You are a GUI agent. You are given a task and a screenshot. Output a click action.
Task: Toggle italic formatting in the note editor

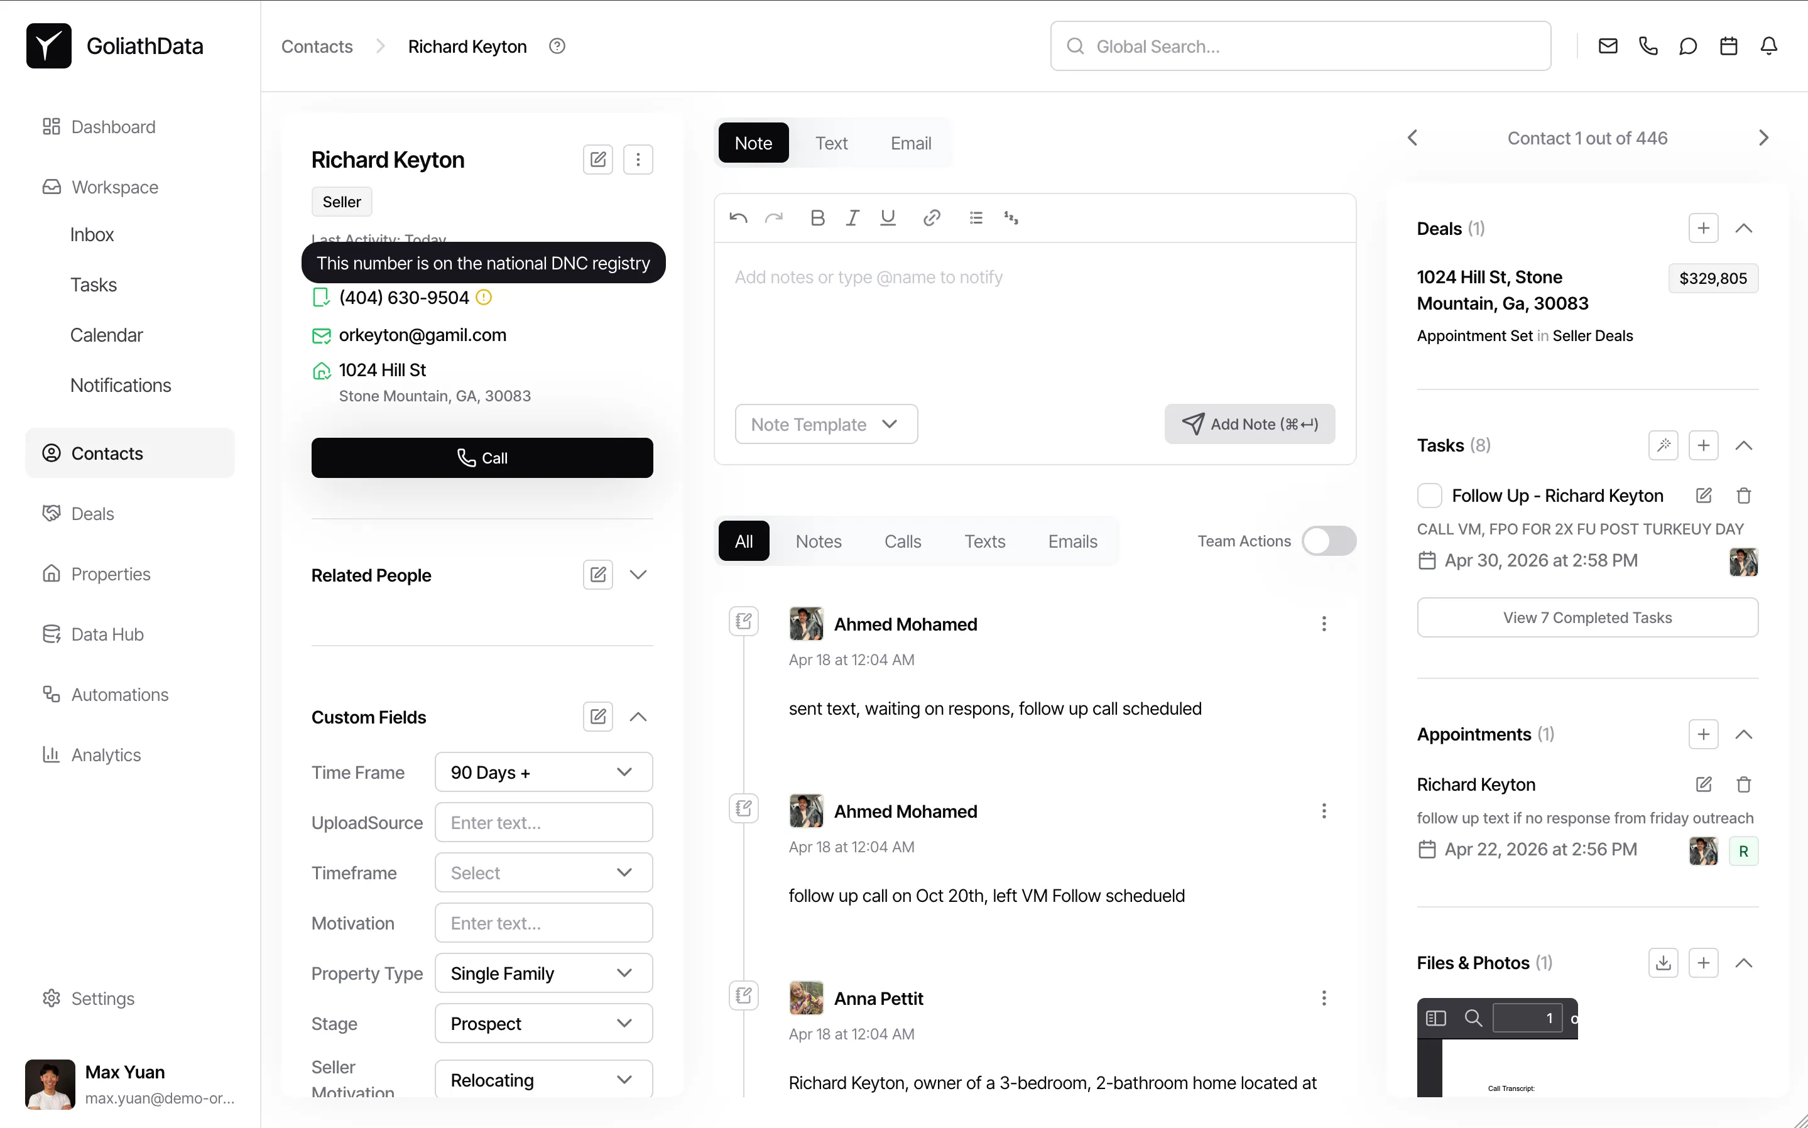(x=852, y=217)
